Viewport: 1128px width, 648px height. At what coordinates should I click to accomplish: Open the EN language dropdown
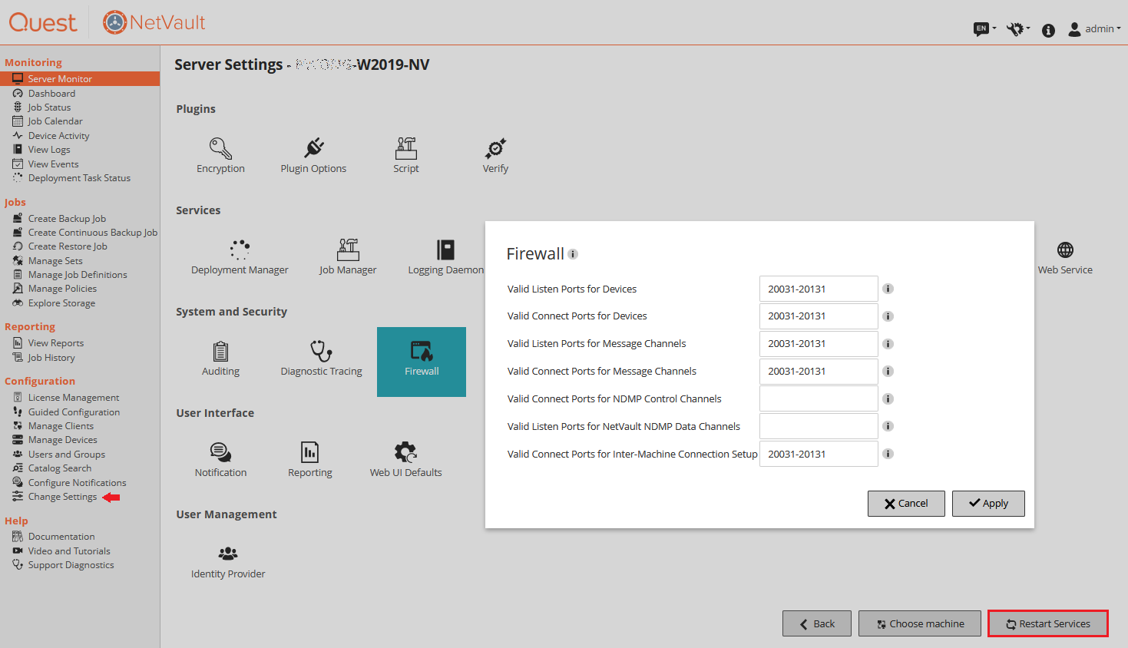pyautogui.click(x=984, y=29)
